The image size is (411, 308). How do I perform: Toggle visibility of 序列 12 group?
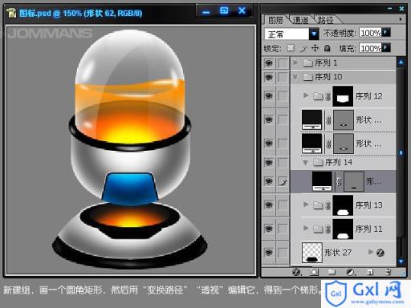coord(269,95)
